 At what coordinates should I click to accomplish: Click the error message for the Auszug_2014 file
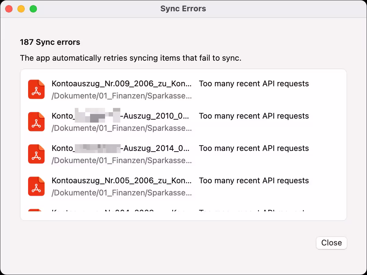tap(254, 148)
